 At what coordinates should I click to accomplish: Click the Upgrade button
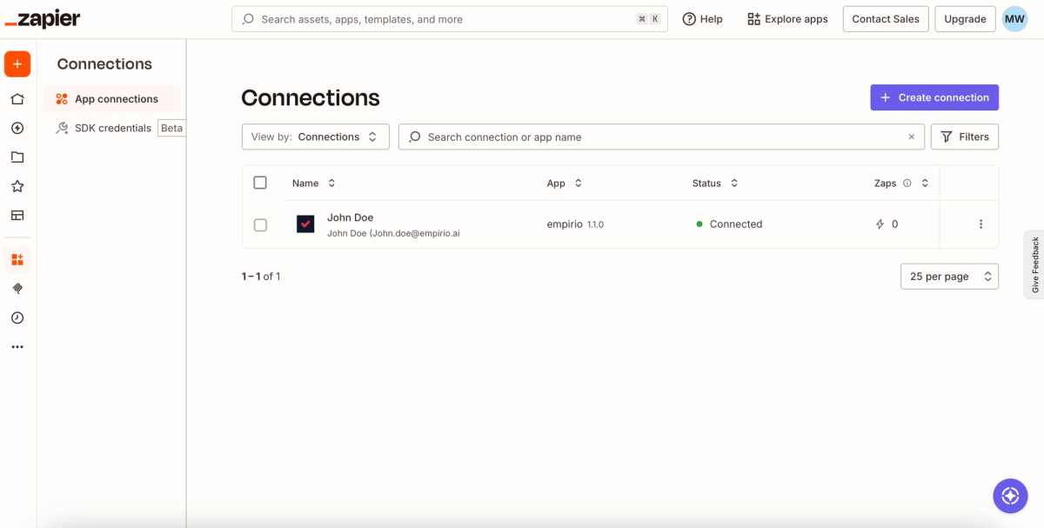[x=965, y=19]
